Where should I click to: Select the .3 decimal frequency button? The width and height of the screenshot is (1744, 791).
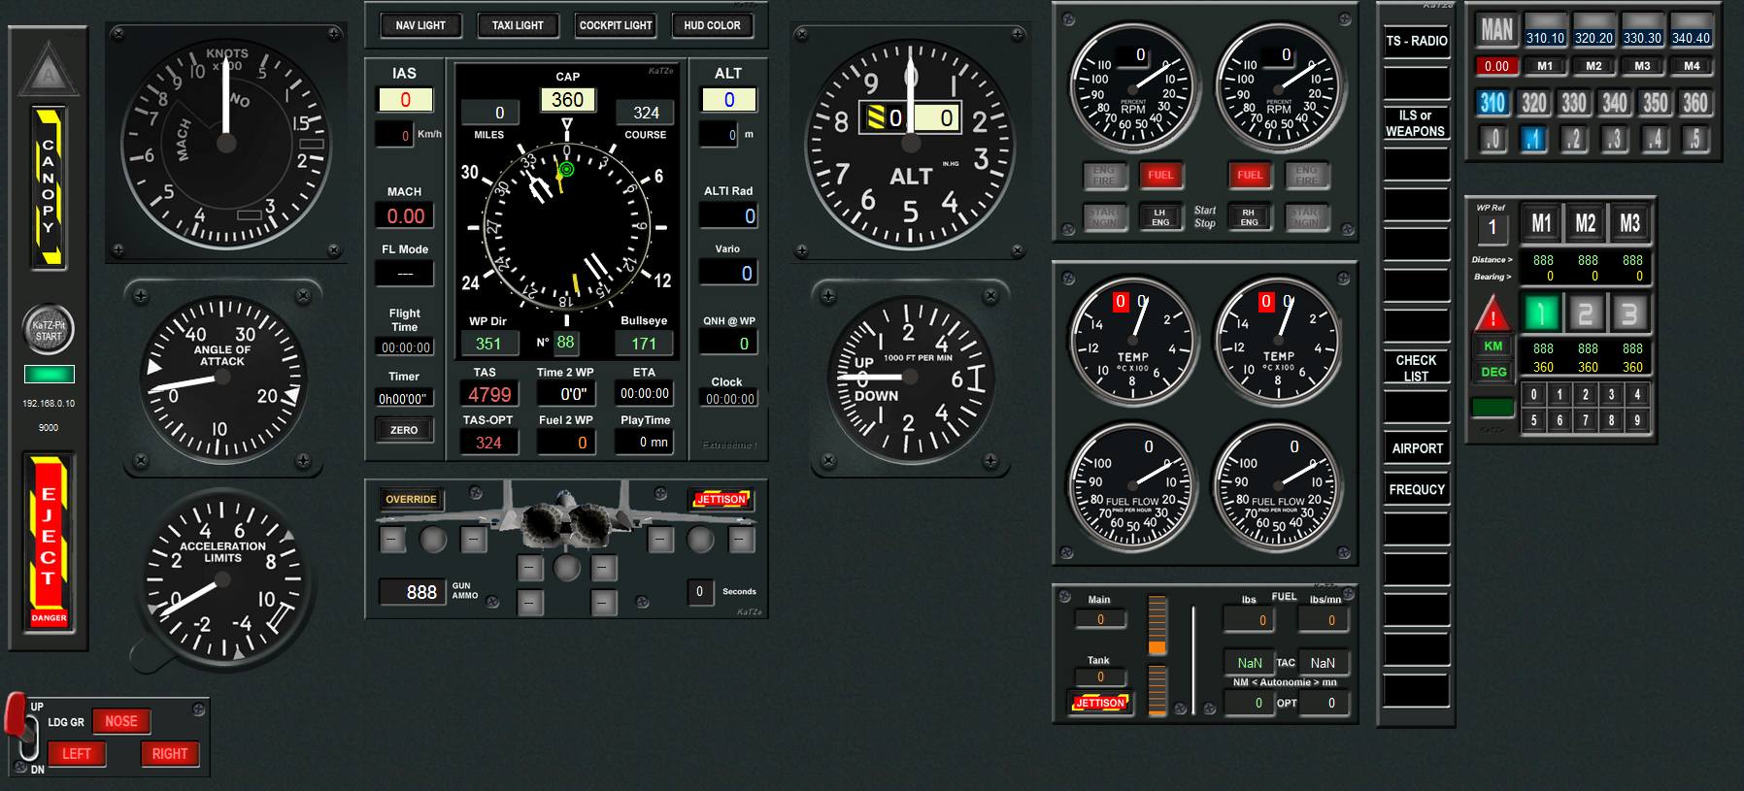click(x=1614, y=140)
